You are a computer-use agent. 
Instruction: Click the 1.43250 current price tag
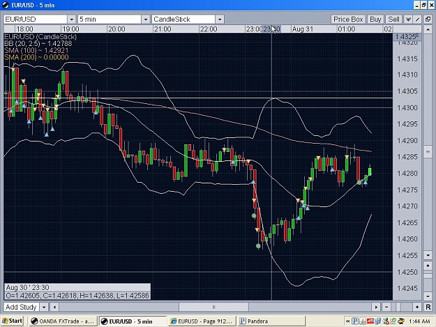pos(407,37)
